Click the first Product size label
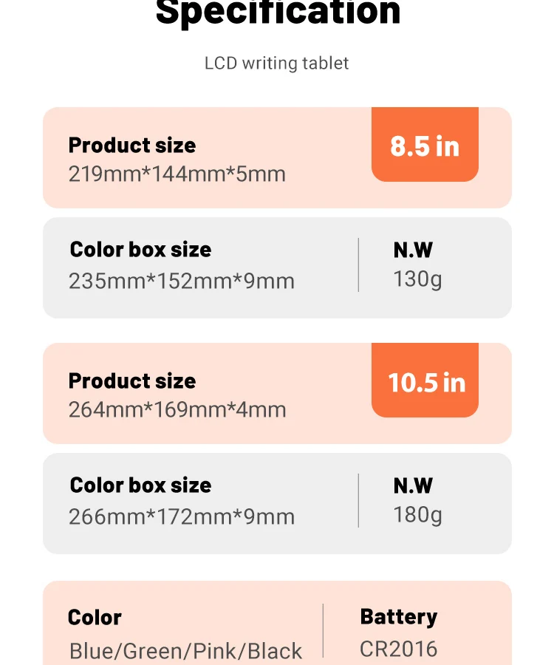The height and width of the screenshot is (665, 554). (x=132, y=145)
